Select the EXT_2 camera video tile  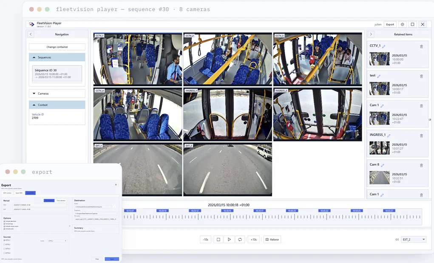(227, 170)
